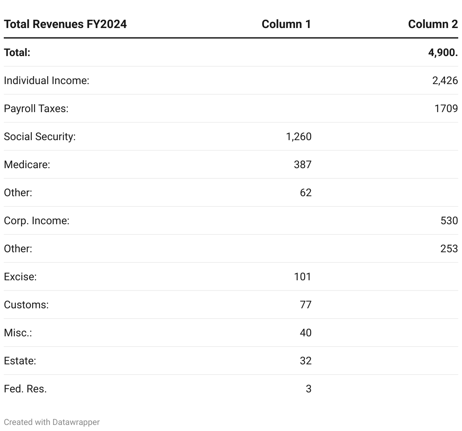
Task: Select the 387 Medicare value
Action: tap(302, 165)
